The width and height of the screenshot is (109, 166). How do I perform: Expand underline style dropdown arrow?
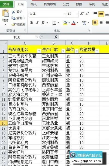(x=47, y=23)
